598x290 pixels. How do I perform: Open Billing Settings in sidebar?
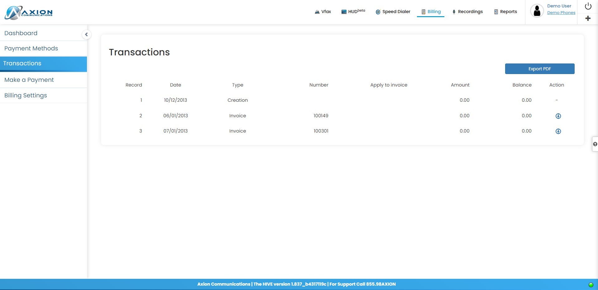click(x=43, y=96)
